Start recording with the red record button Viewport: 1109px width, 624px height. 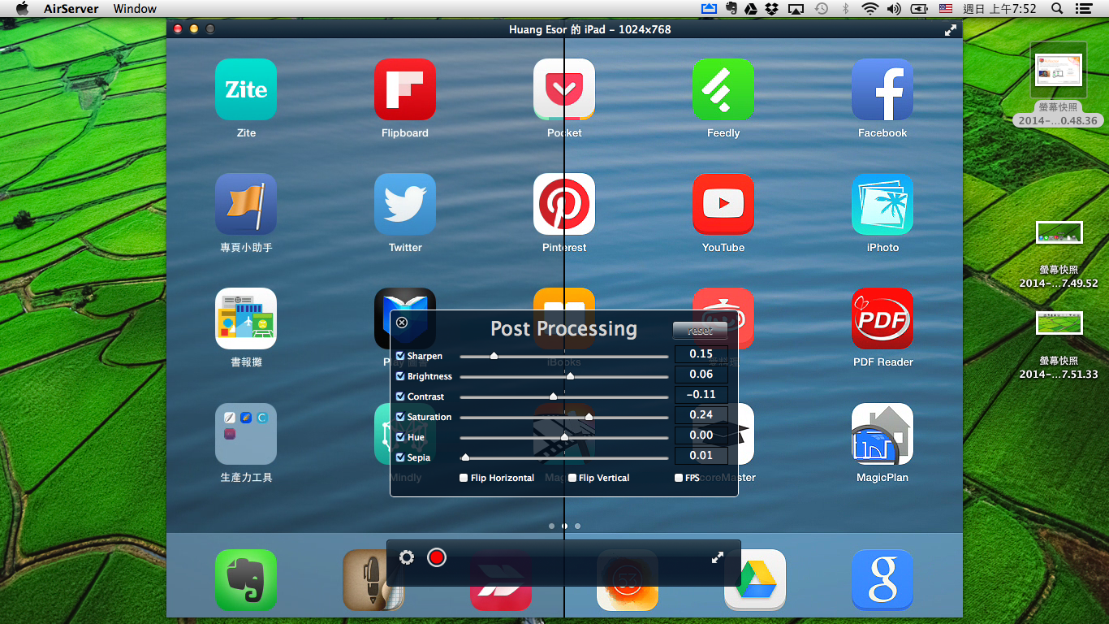437,557
